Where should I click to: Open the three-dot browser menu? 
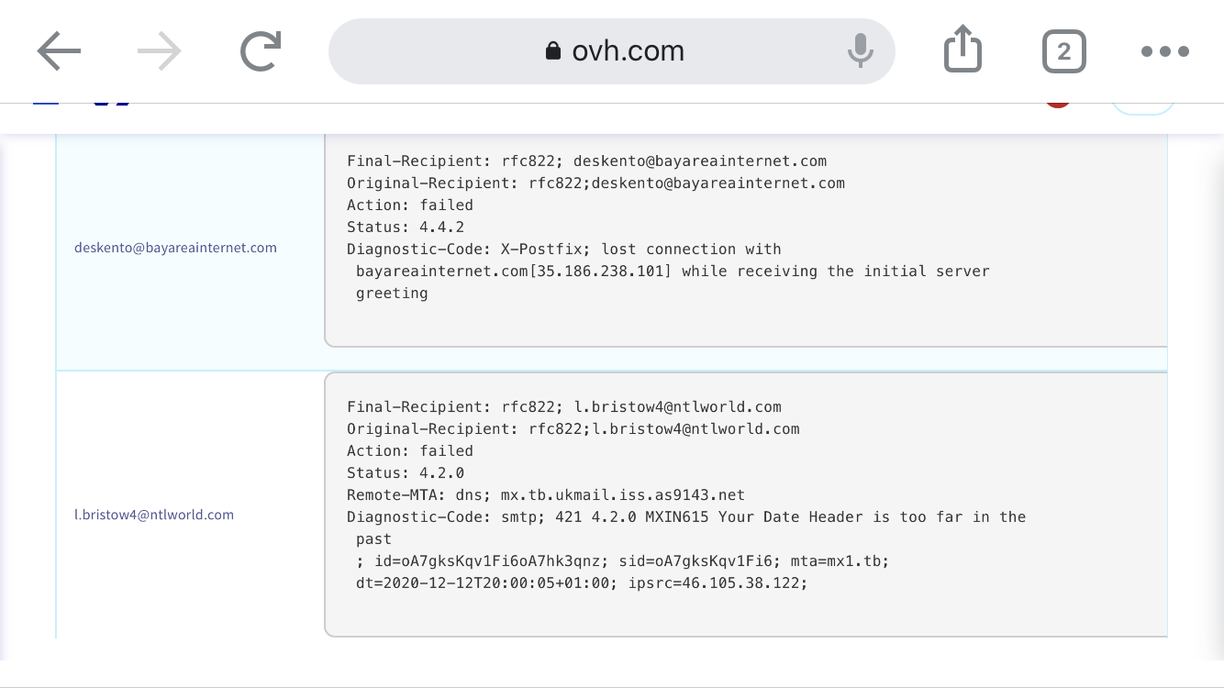point(1164,51)
